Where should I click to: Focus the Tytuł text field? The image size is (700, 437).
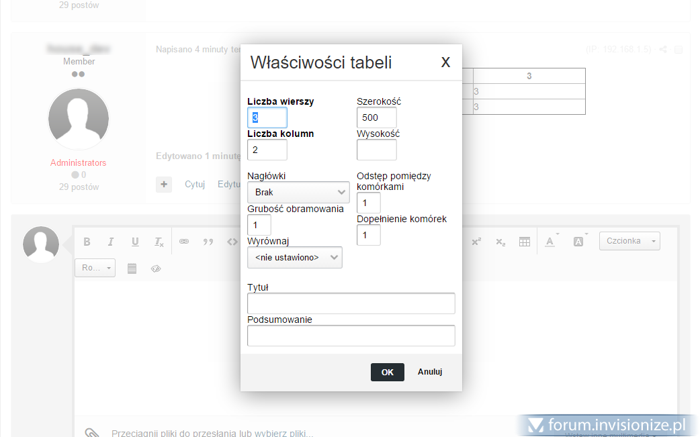pos(351,303)
